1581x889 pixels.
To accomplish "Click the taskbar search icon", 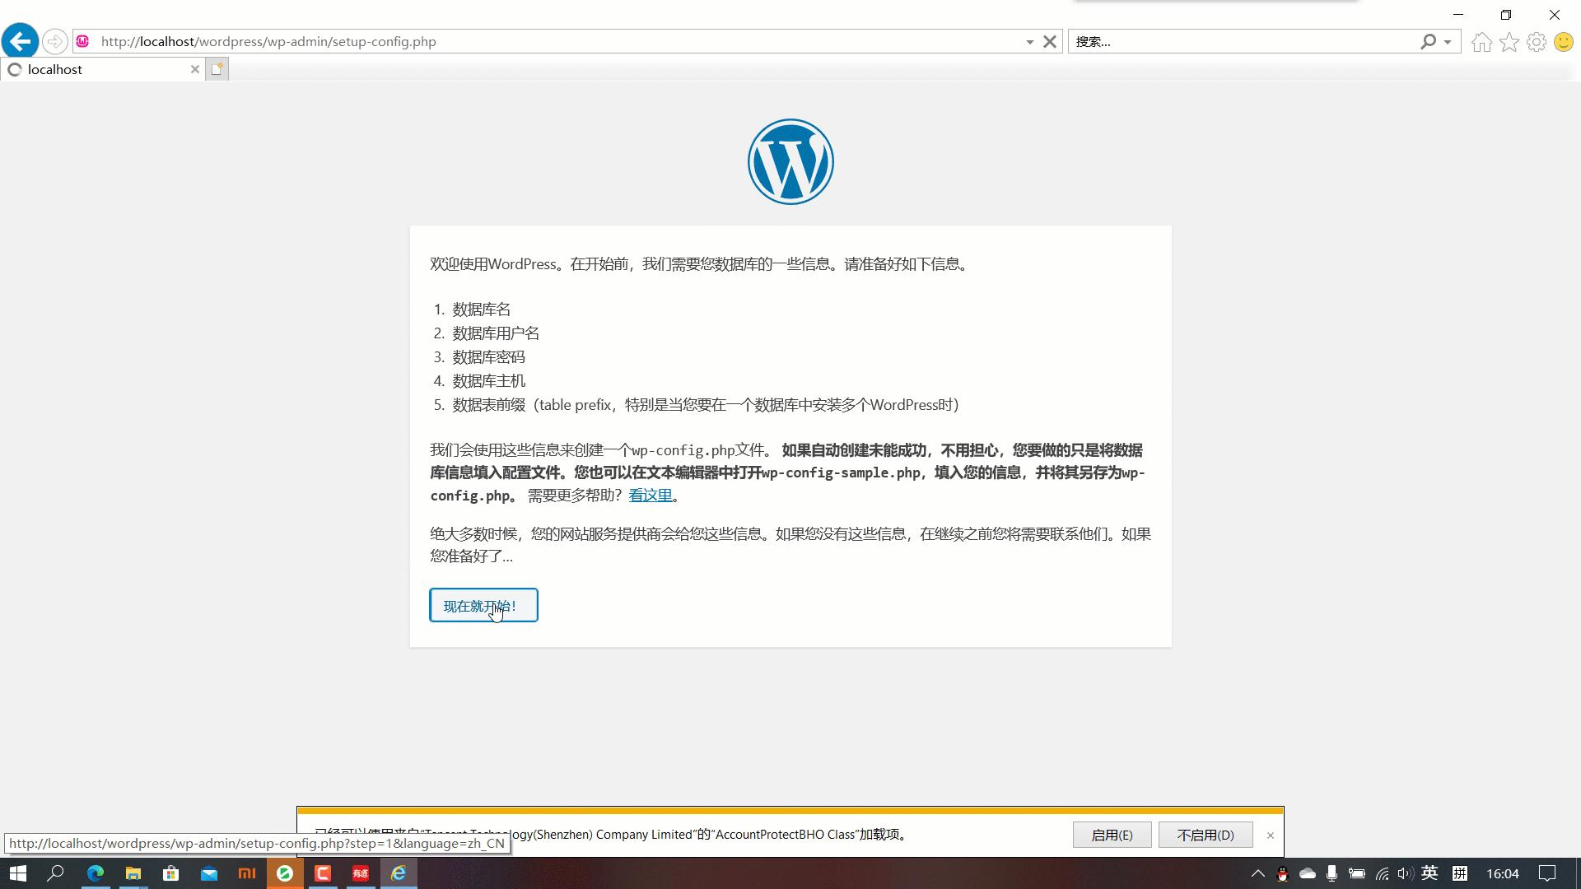I will click(x=55, y=873).
